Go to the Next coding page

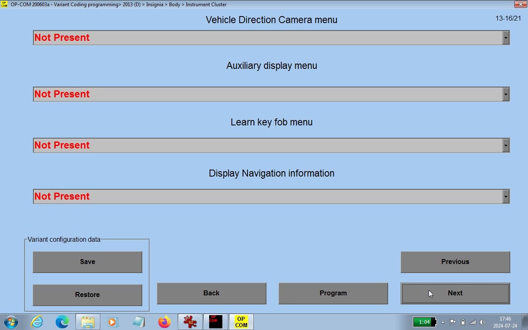tap(455, 293)
